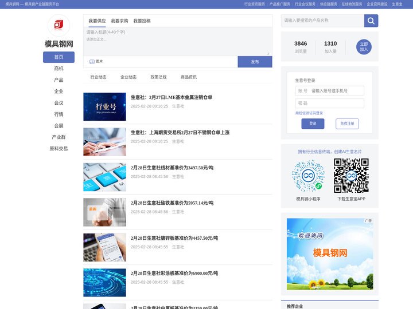413x309 pixels.
Task: Select the 我要求购 tab
Action: pos(119,21)
